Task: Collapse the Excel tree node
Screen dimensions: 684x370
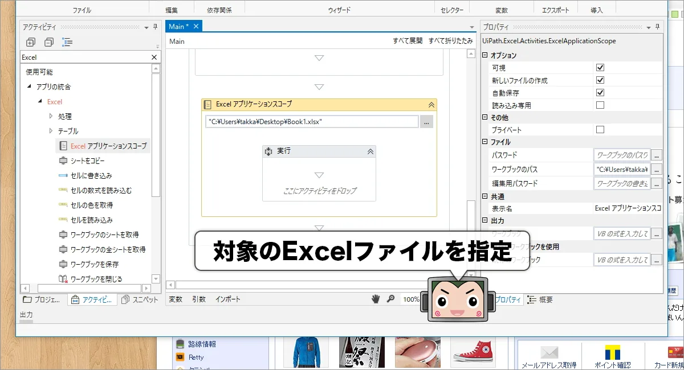Action: coord(40,102)
